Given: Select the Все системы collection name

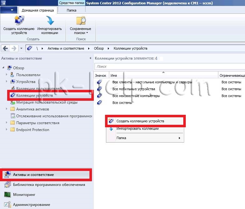Looking at the screenshot, I should tap(122, 103).
